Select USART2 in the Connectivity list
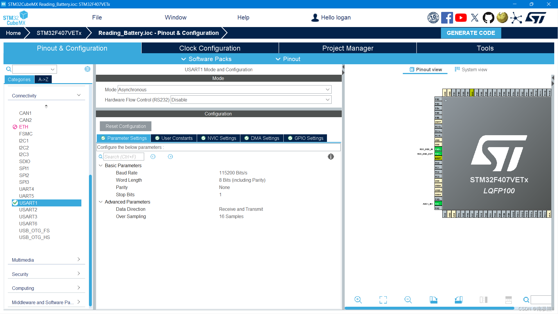Image resolution: width=558 pixels, height=314 pixels. pyautogui.click(x=28, y=210)
